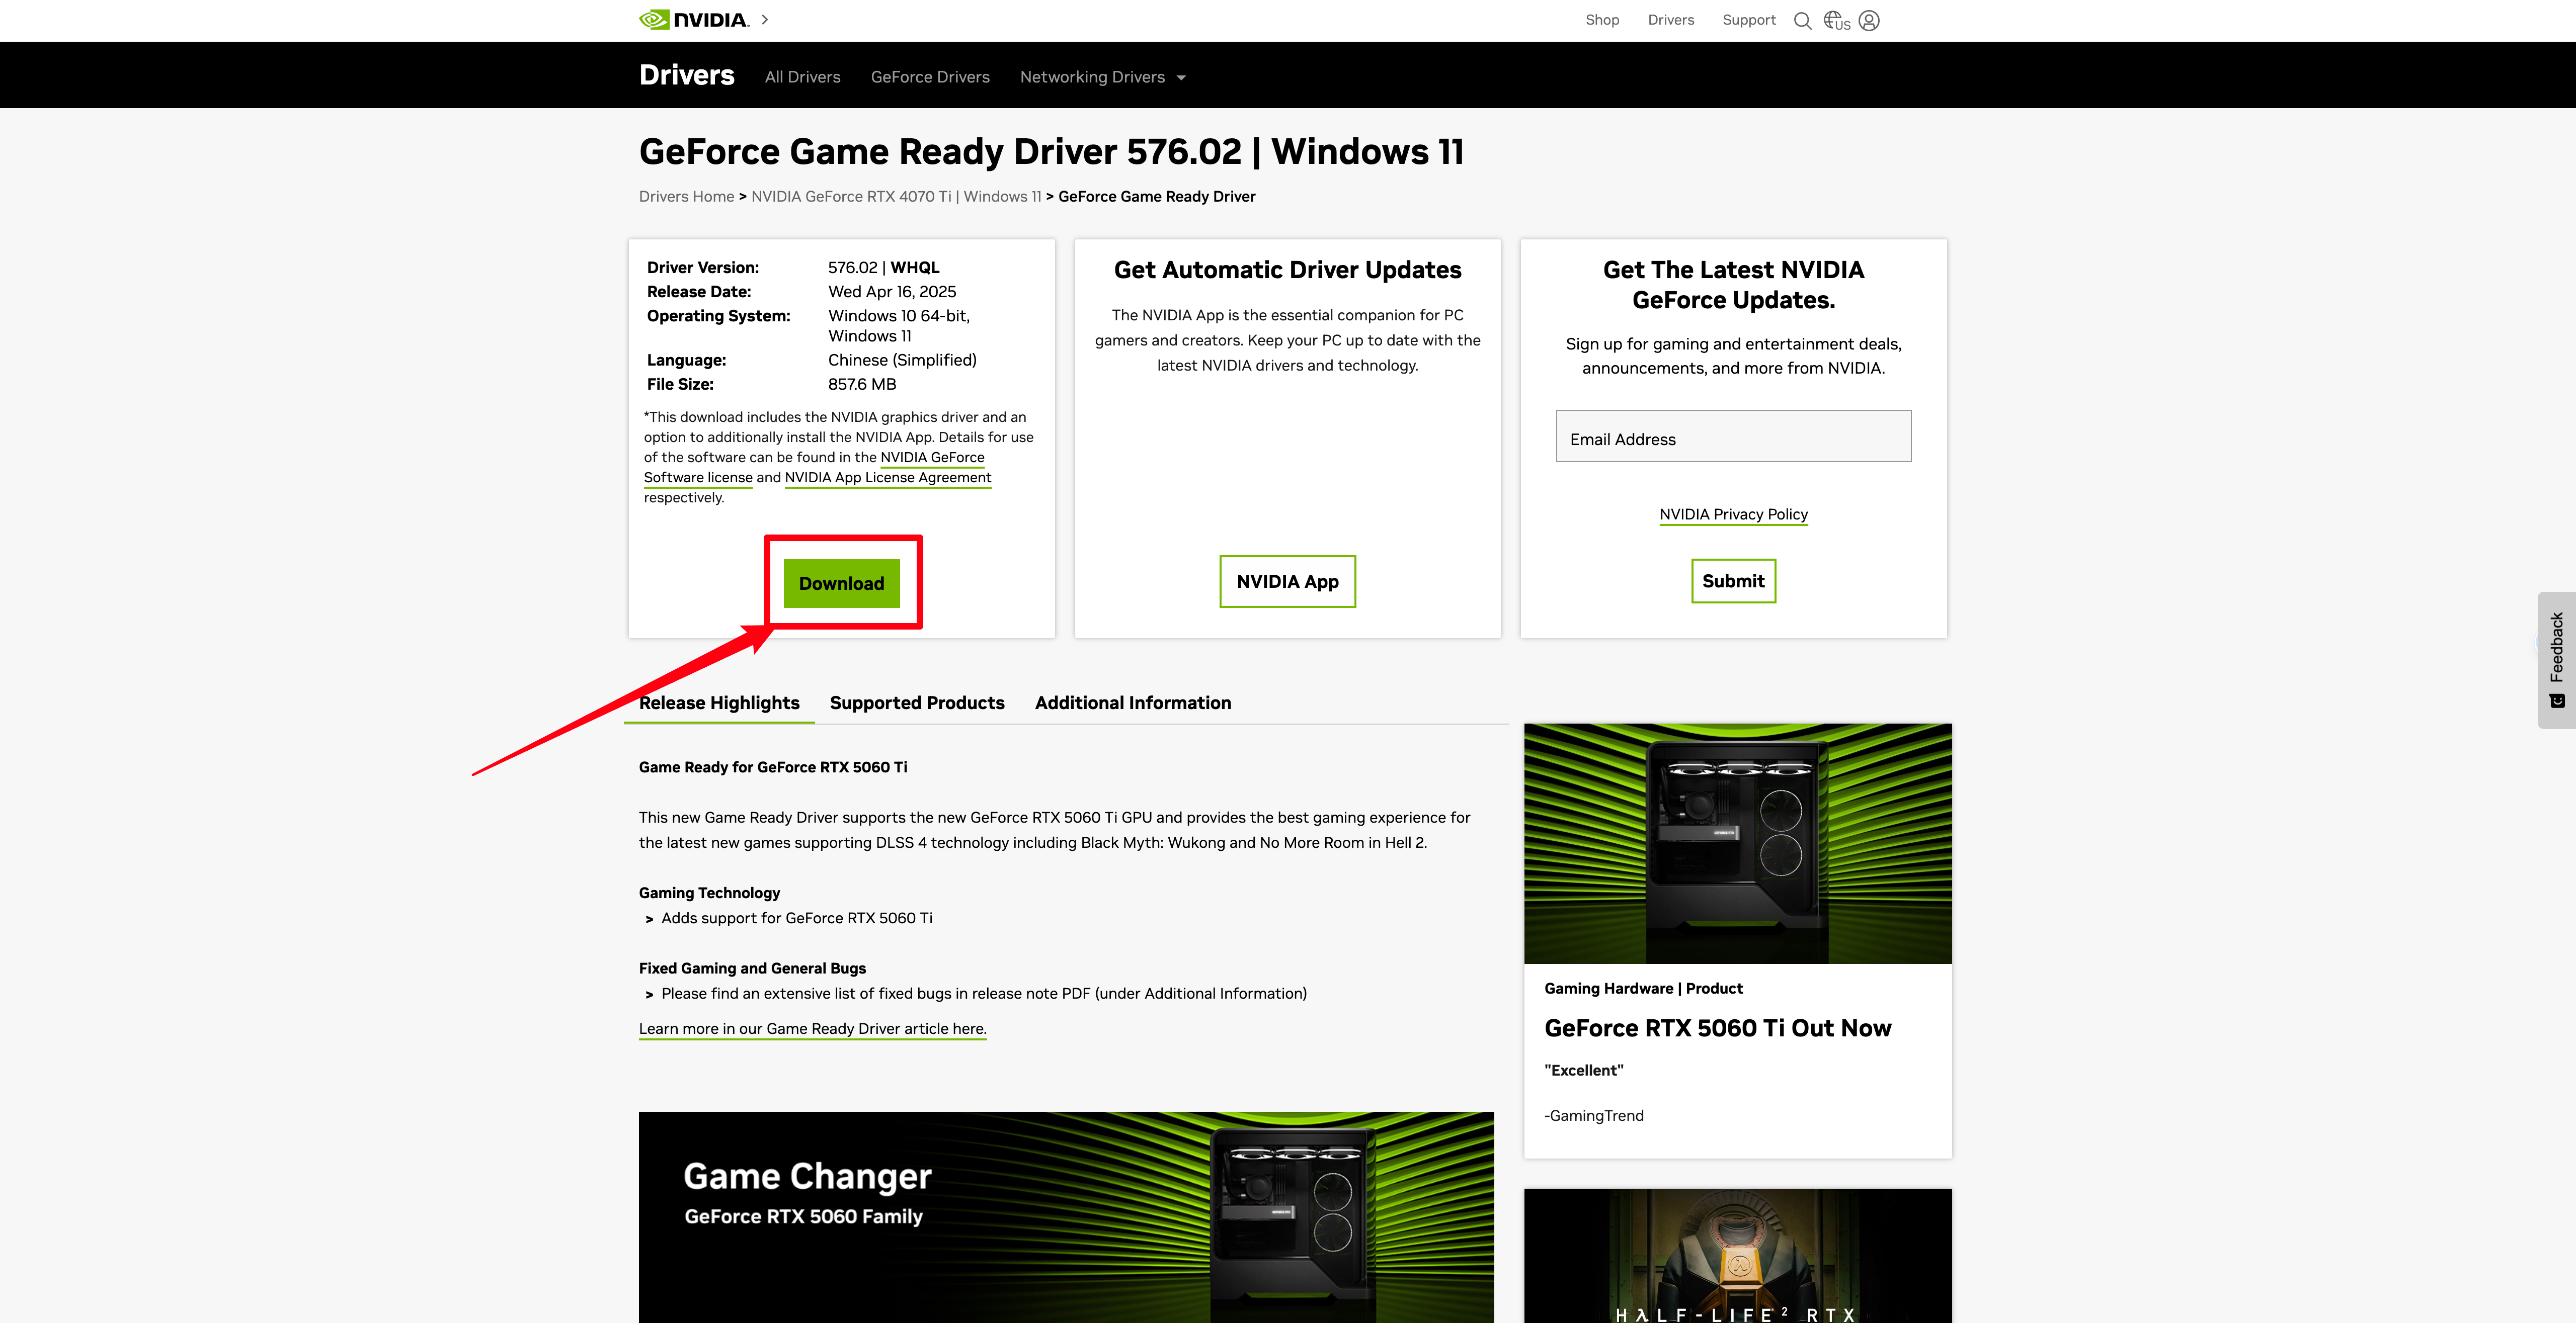
Task: Click the Email Address input field
Action: click(1733, 436)
